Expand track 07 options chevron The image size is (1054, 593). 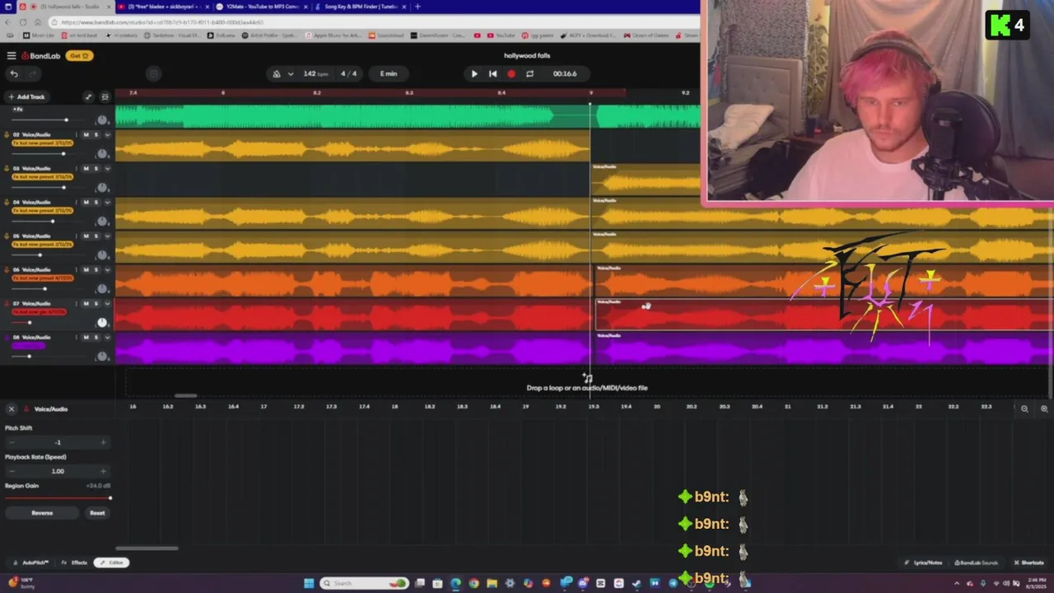[107, 303]
